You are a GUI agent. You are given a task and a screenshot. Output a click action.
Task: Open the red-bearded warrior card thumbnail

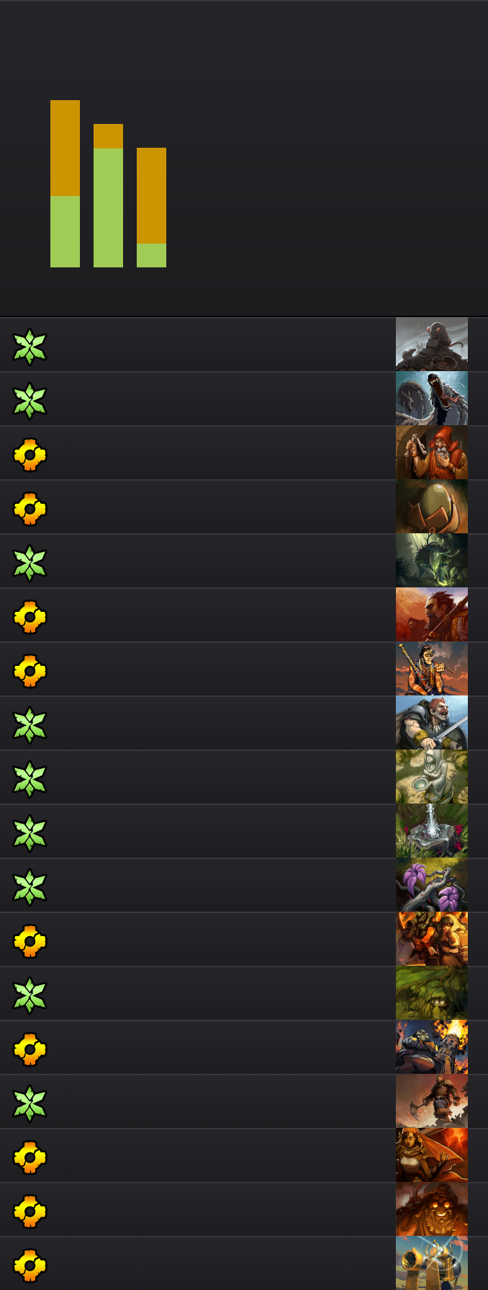point(432,615)
